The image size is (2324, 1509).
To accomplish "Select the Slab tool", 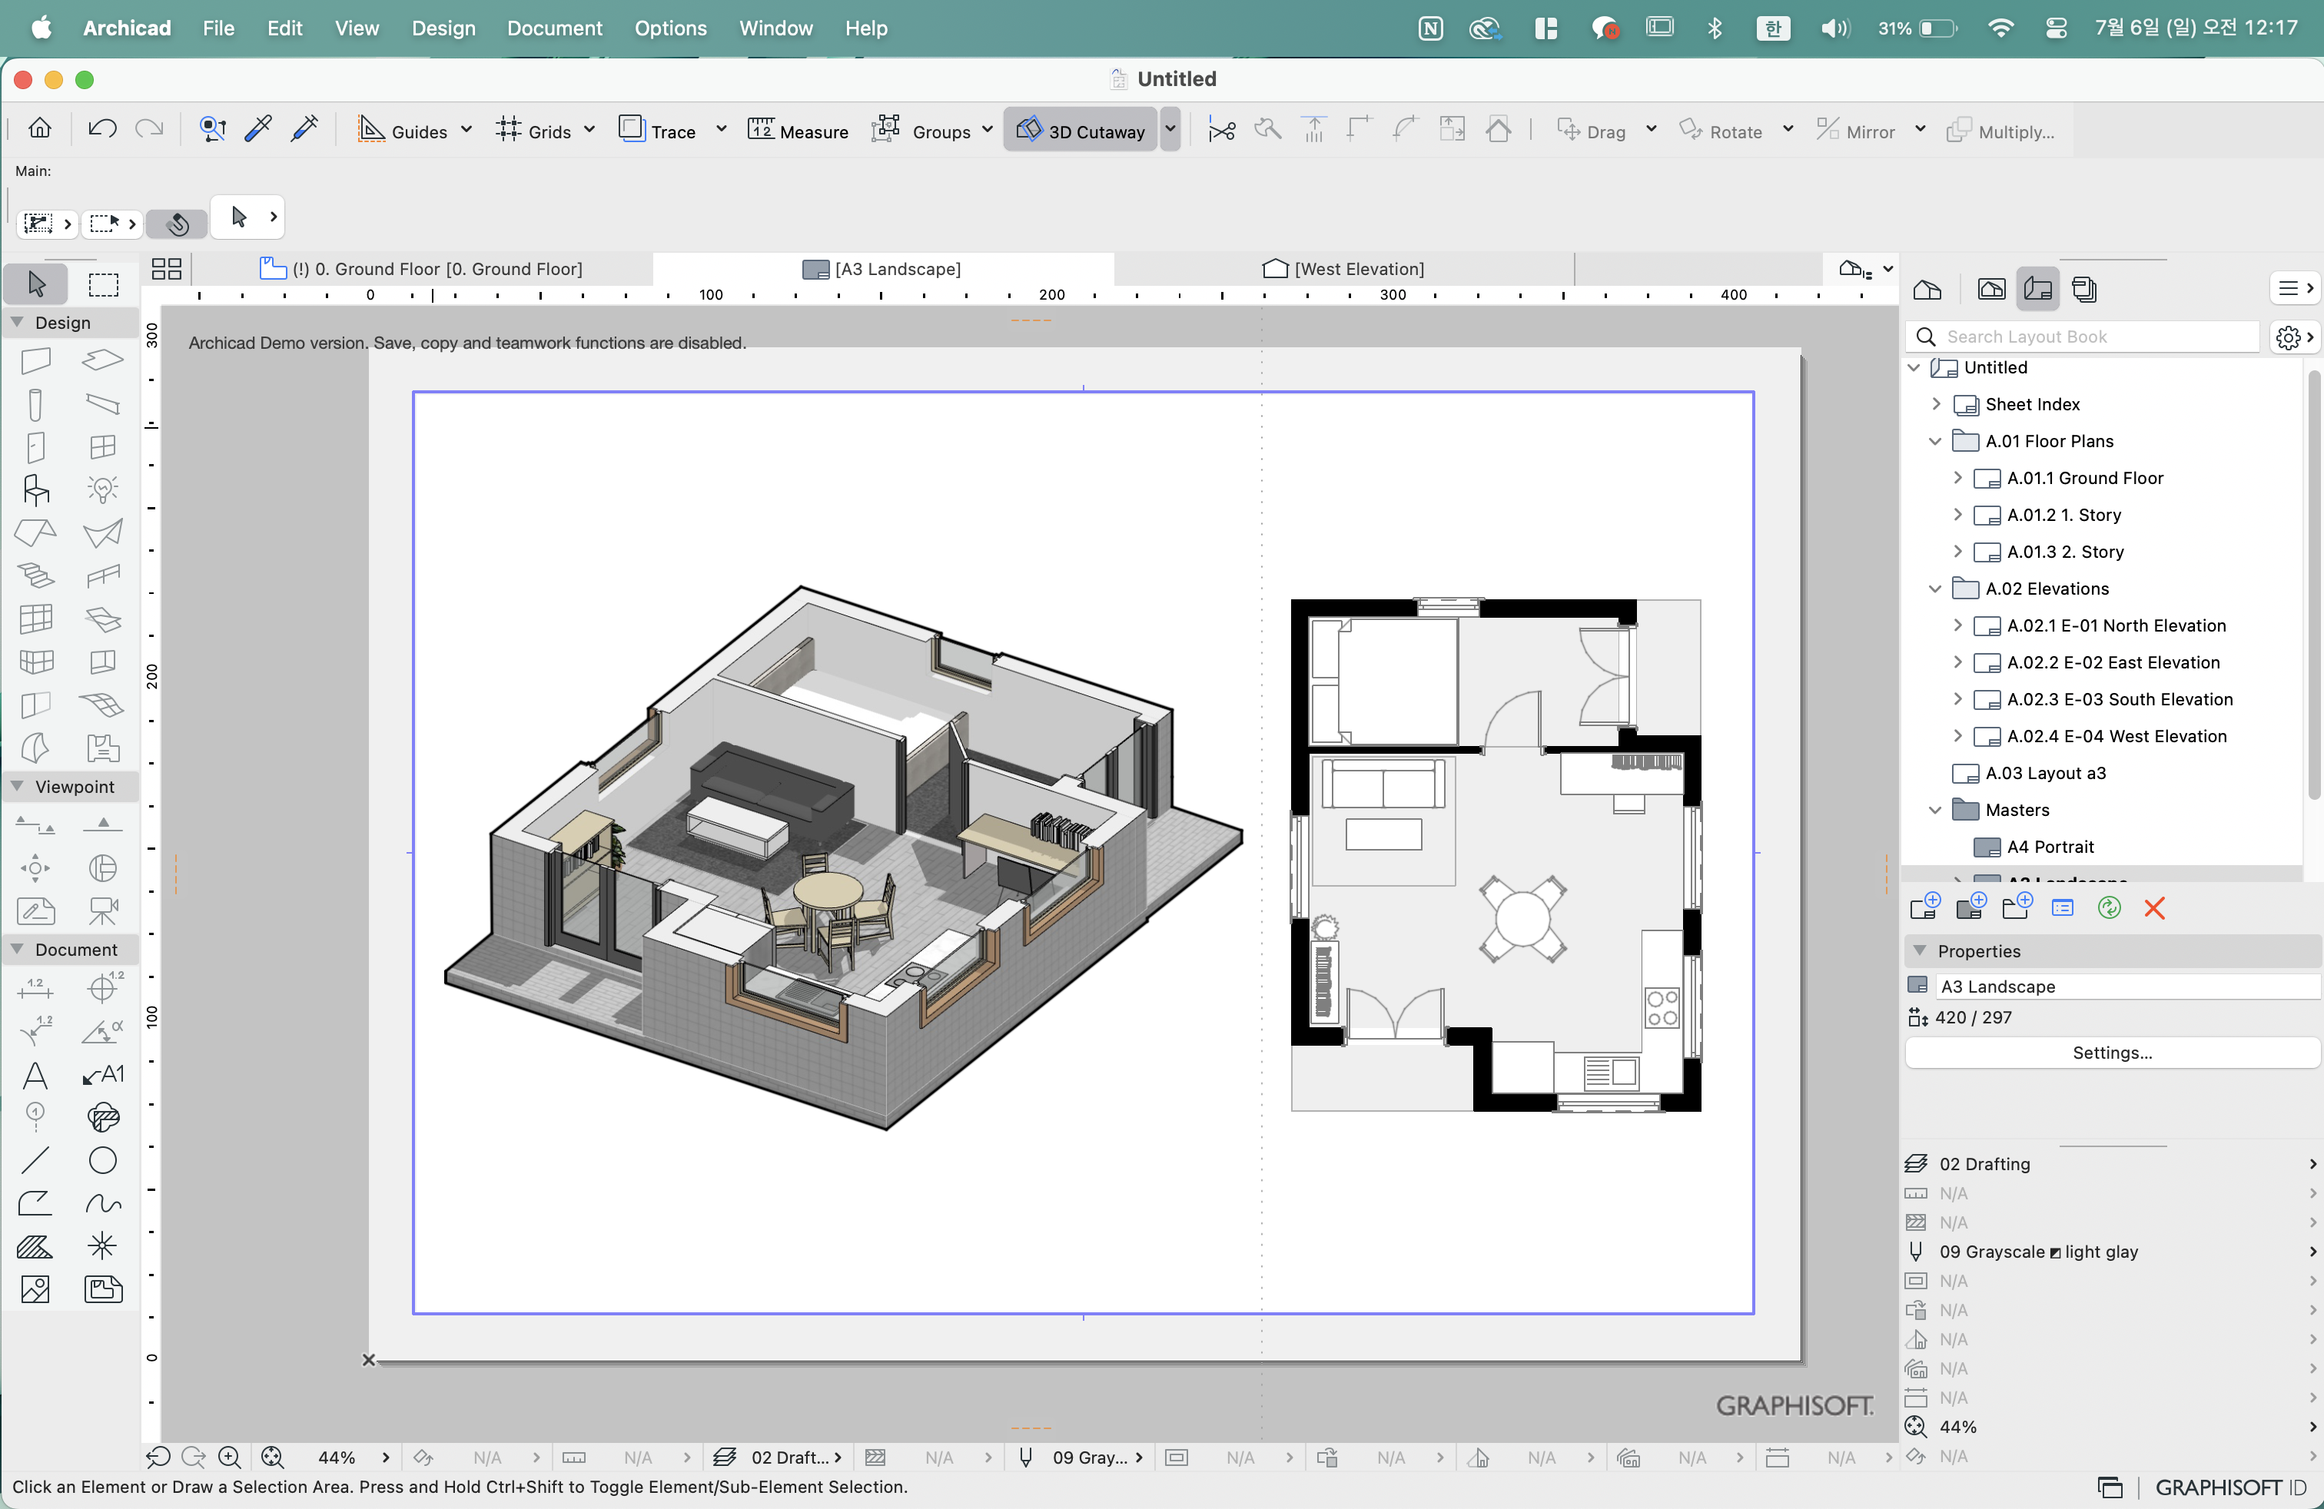I will [x=102, y=360].
